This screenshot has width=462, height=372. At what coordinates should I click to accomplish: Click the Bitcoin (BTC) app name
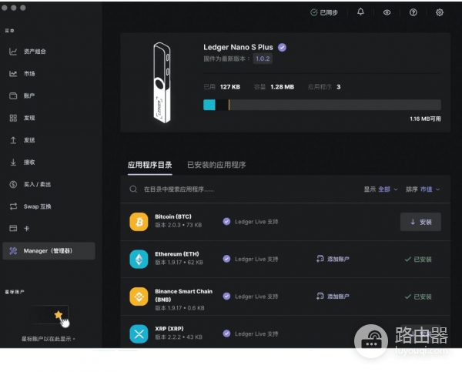[x=173, y=216]
